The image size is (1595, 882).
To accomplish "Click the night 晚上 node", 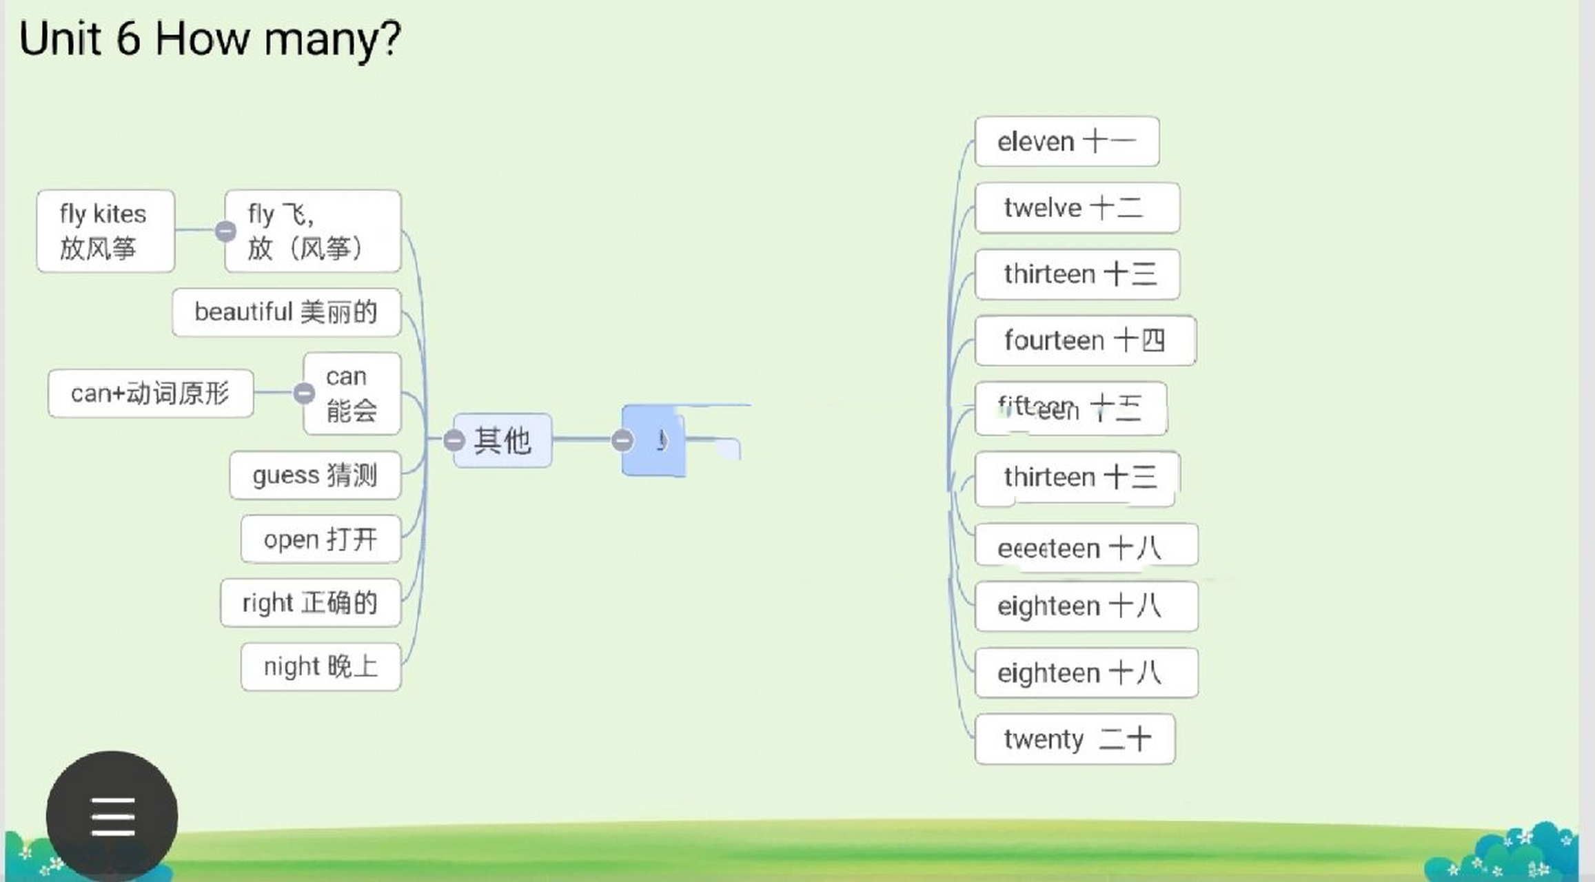I will tap(321, 667).
